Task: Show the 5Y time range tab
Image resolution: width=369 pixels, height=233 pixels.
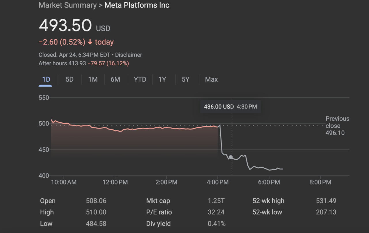Action: [186, 79]
